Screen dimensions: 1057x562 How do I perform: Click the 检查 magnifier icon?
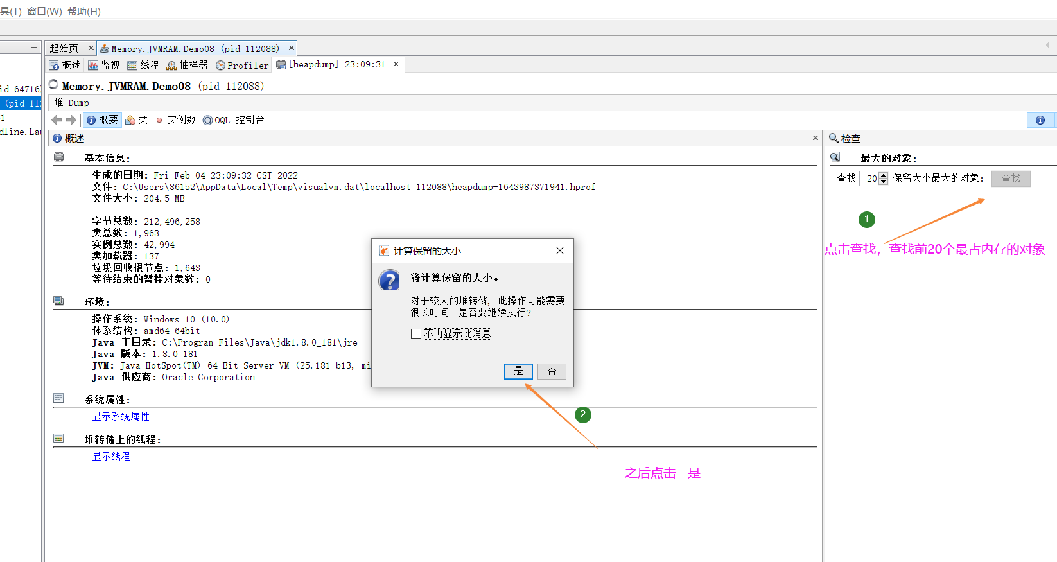tap(834, 138)
